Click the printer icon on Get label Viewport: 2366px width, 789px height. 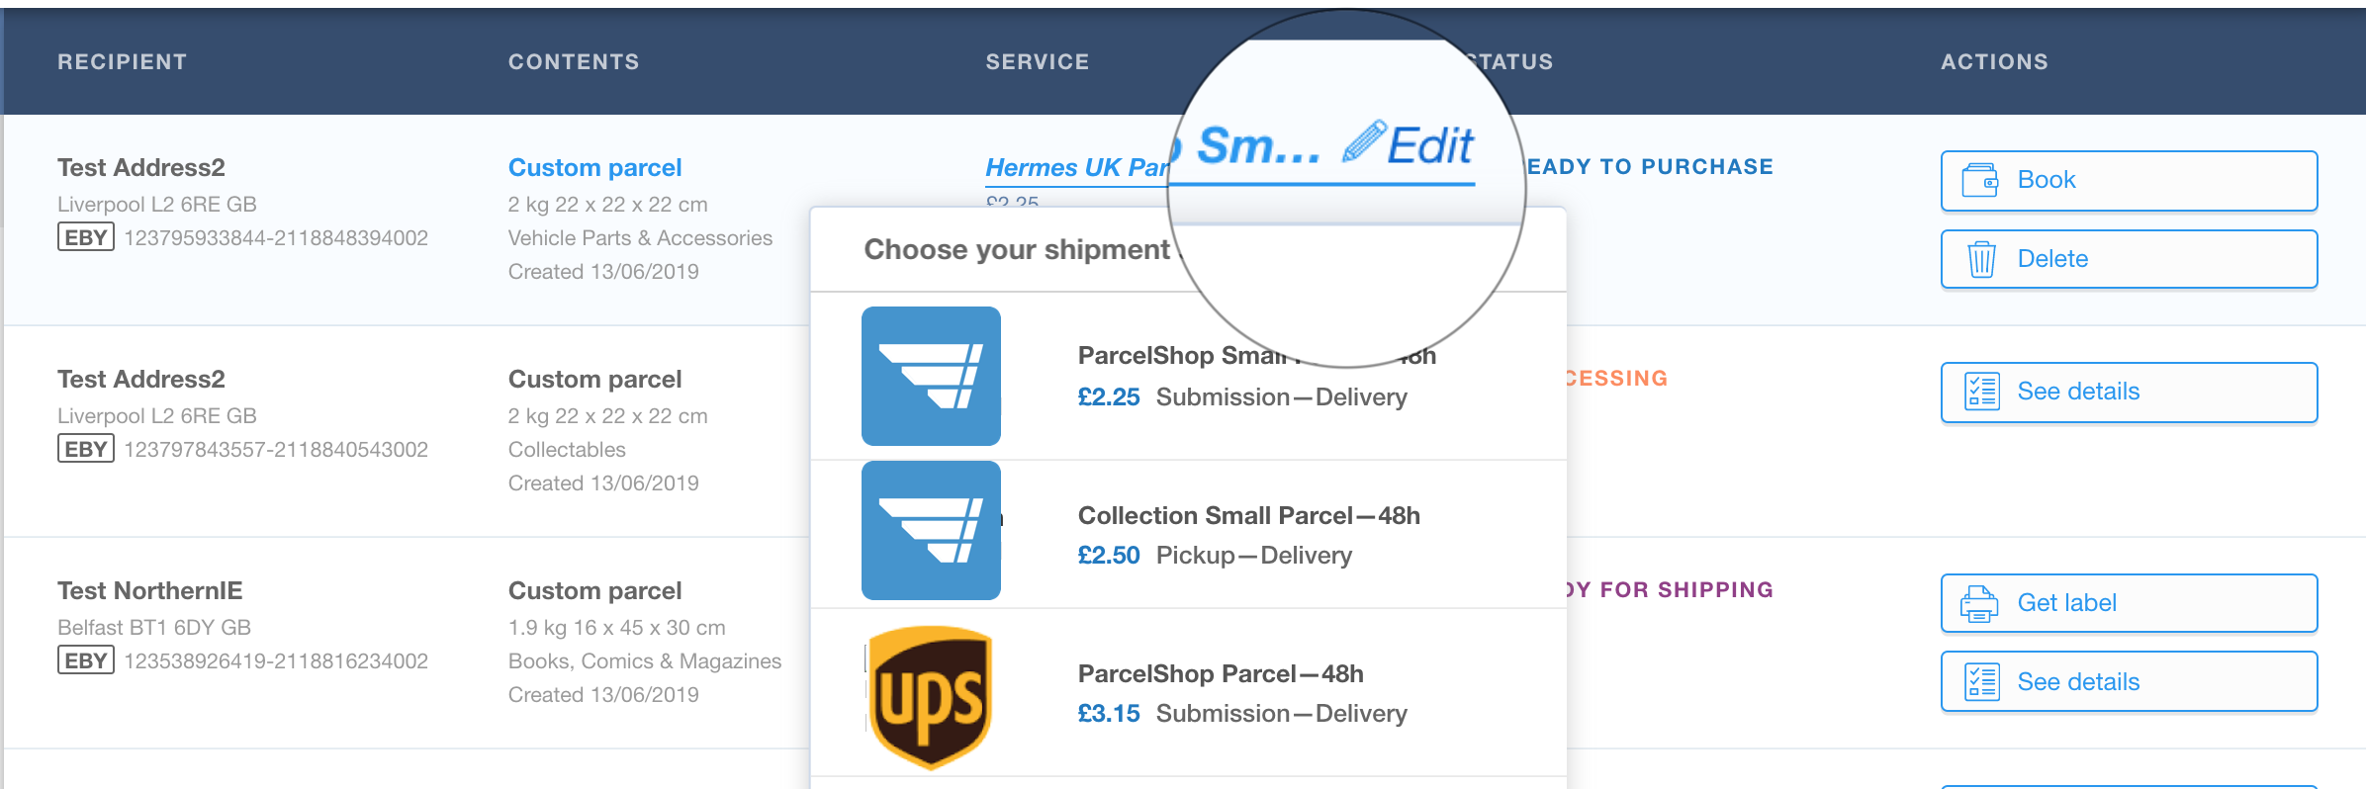1980,603
